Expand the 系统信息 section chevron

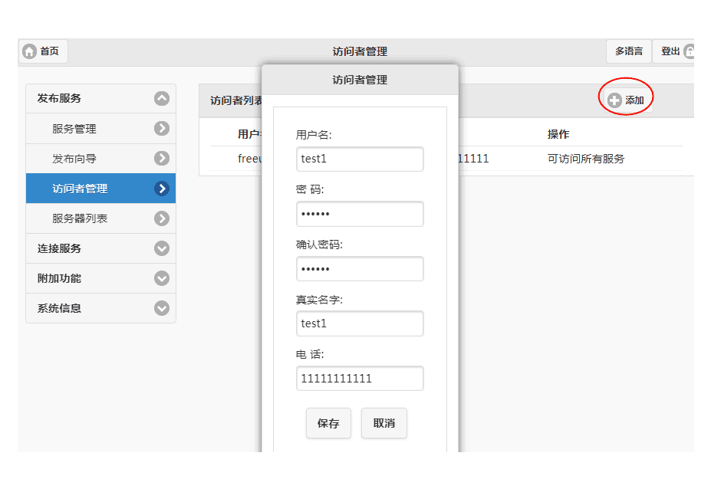[161, 308]
